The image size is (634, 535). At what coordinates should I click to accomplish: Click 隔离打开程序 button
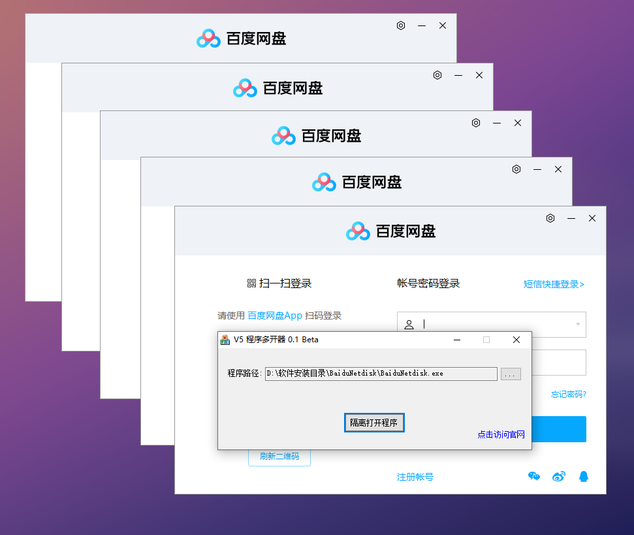tap(374, 423)
